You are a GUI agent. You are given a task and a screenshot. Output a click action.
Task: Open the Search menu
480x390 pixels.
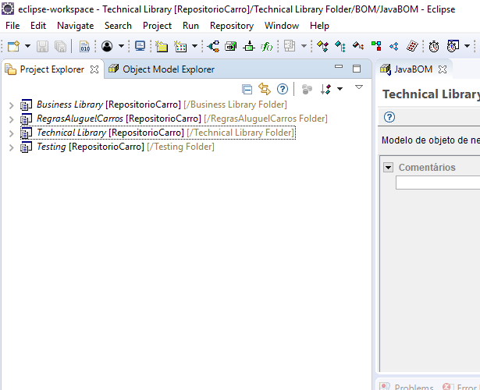[x=118, y=26]
